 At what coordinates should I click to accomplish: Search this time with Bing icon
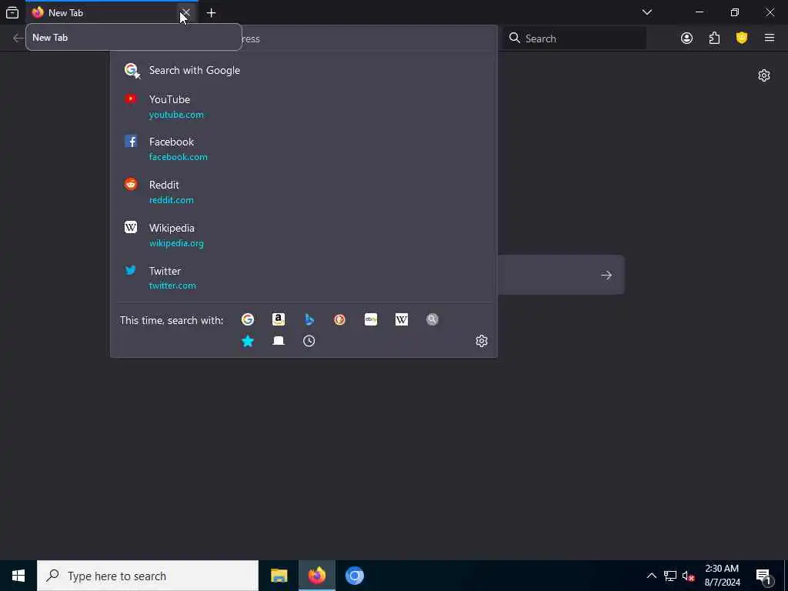coord(309,319)
